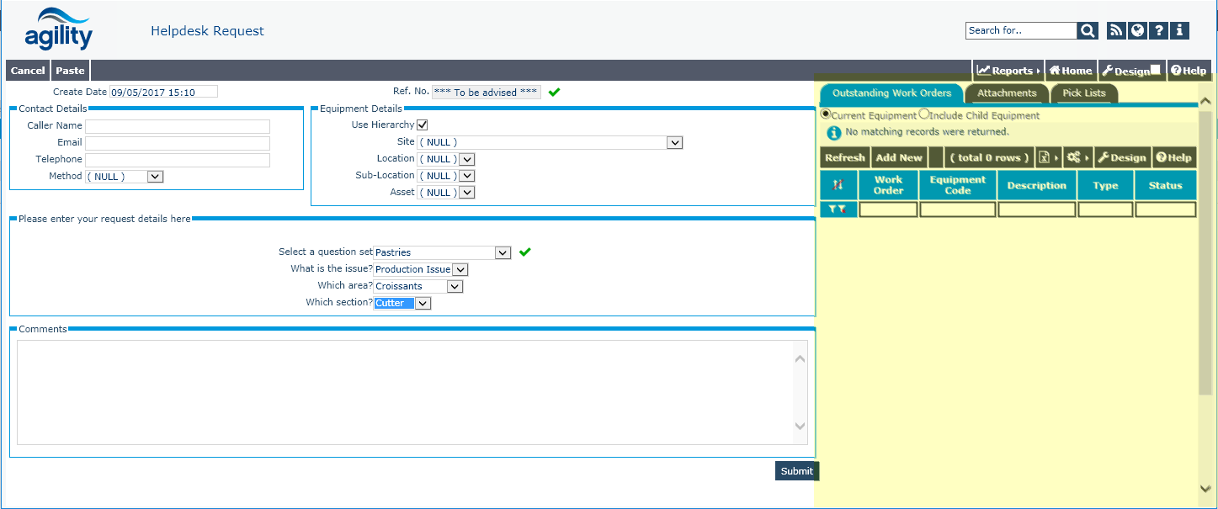This screenshot has width=1218, height=509.
Task: Click the globe icon in header
Action: pos(1138,31)
